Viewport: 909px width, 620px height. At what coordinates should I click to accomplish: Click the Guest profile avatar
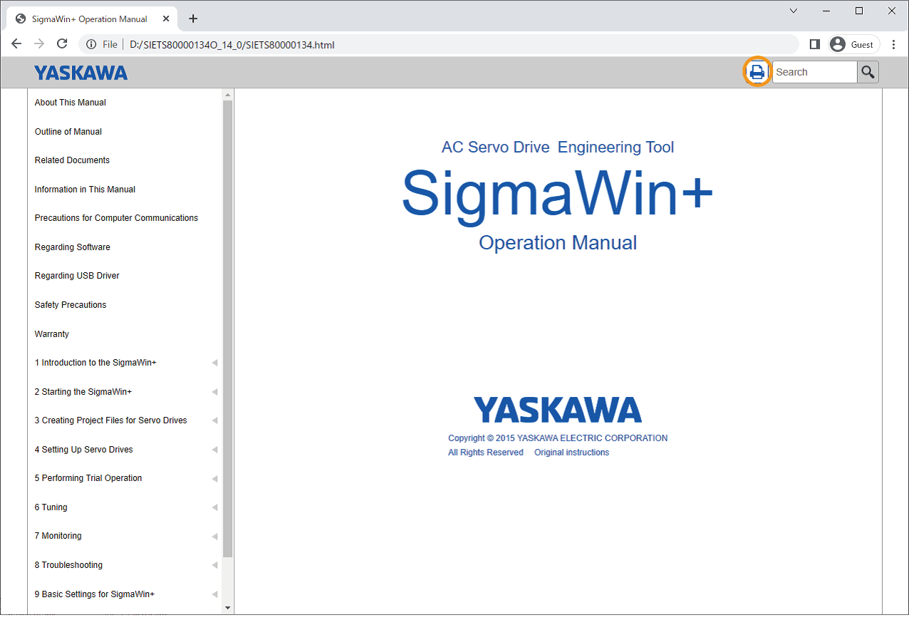click(838, 44)
